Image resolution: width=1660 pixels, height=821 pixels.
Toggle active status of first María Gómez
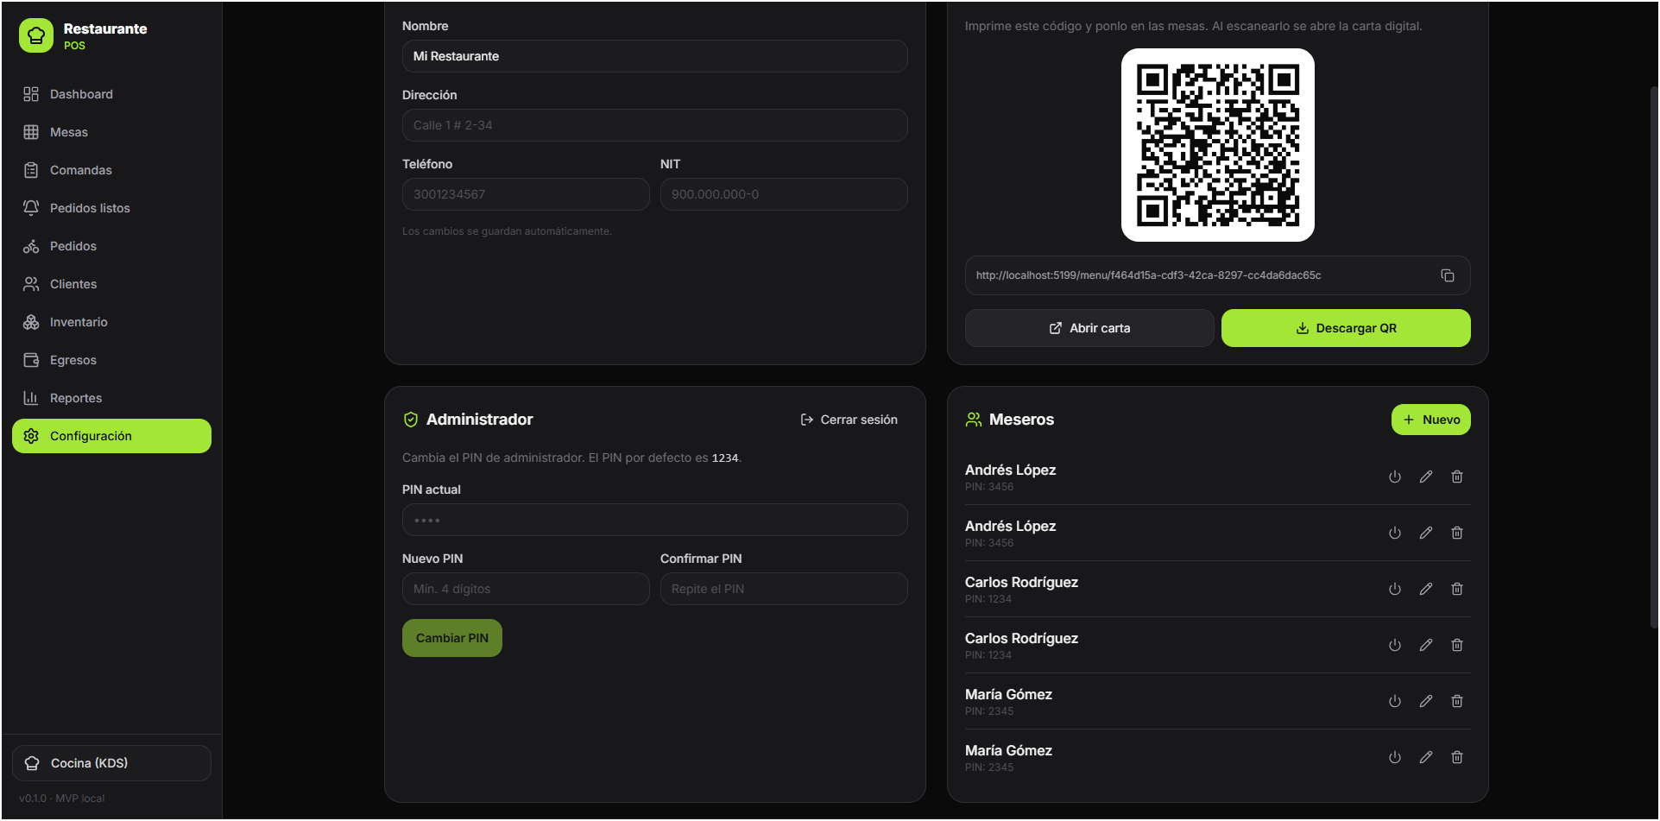pos(1395,701)
